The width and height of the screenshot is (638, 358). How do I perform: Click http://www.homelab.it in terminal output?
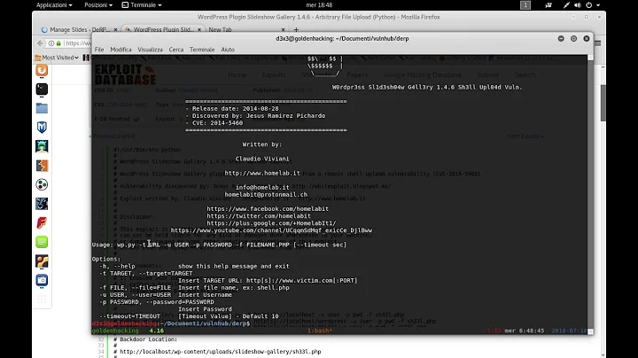coord(262,173)
